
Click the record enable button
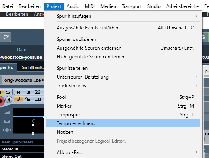(1, 101)
